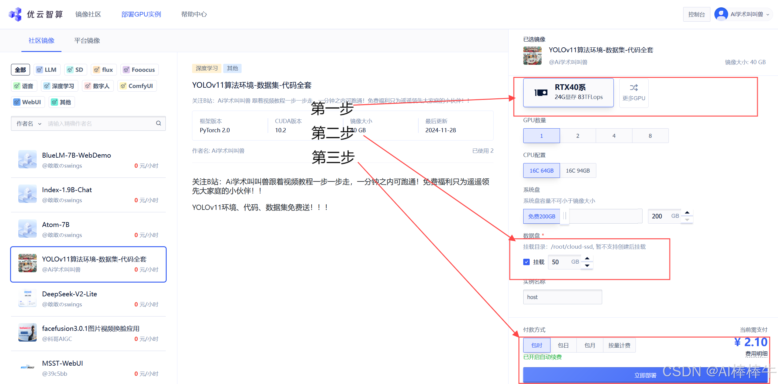778x384 pixels.
Task: Uncheck the 挂载 data disk checkbox
Action: (x=526, y=262)
